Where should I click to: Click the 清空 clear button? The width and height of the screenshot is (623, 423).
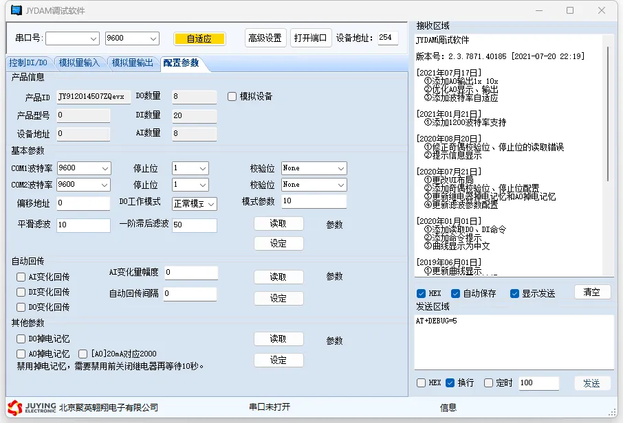click(x=592, y=292)
